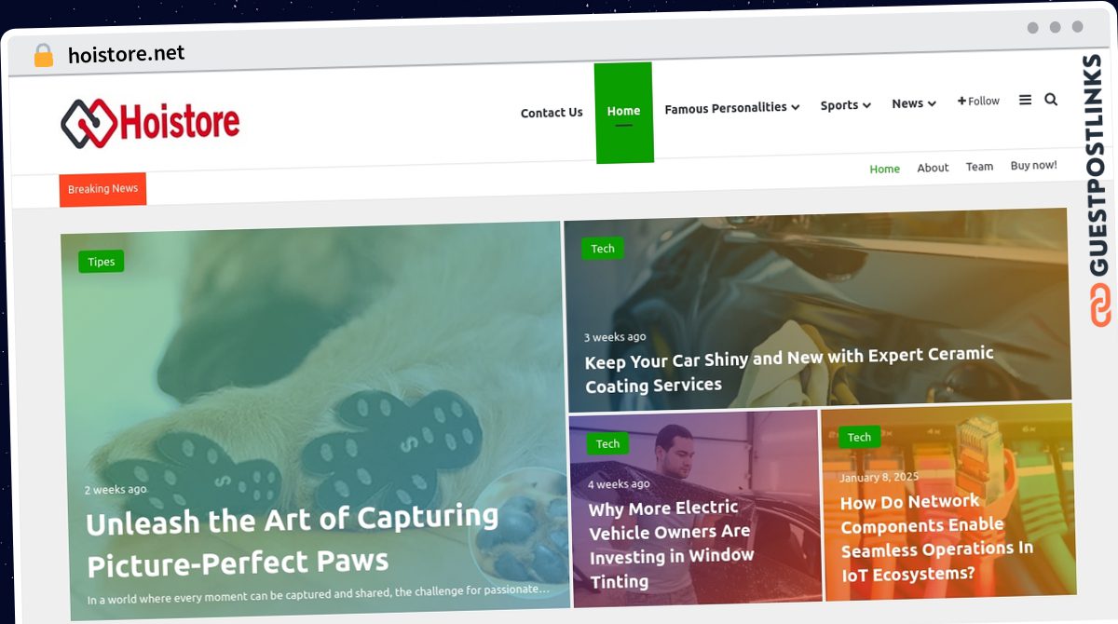Click the Guestpostlinks chain logo

click(x=1100, y=306)
